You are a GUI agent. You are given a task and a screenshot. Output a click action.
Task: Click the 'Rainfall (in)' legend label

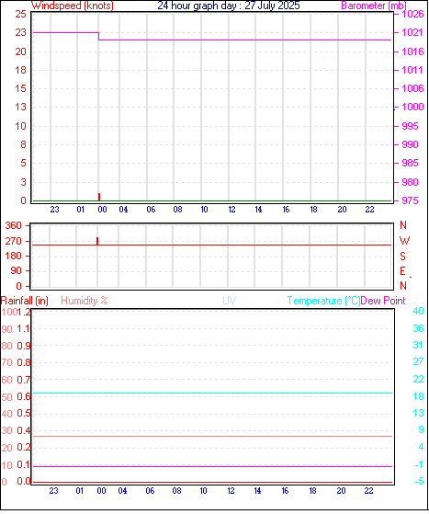click(25, 301)
